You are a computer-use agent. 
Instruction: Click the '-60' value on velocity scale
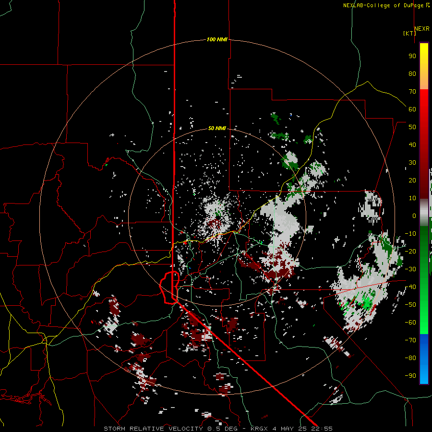[410, 323]
